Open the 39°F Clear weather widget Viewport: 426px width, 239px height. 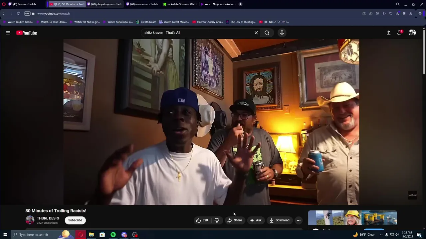pyautogui.click(x=364, y=235)
